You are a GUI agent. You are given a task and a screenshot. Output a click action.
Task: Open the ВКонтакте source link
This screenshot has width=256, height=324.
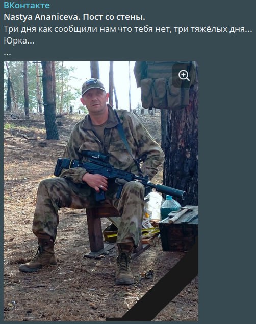coord(27,6)
